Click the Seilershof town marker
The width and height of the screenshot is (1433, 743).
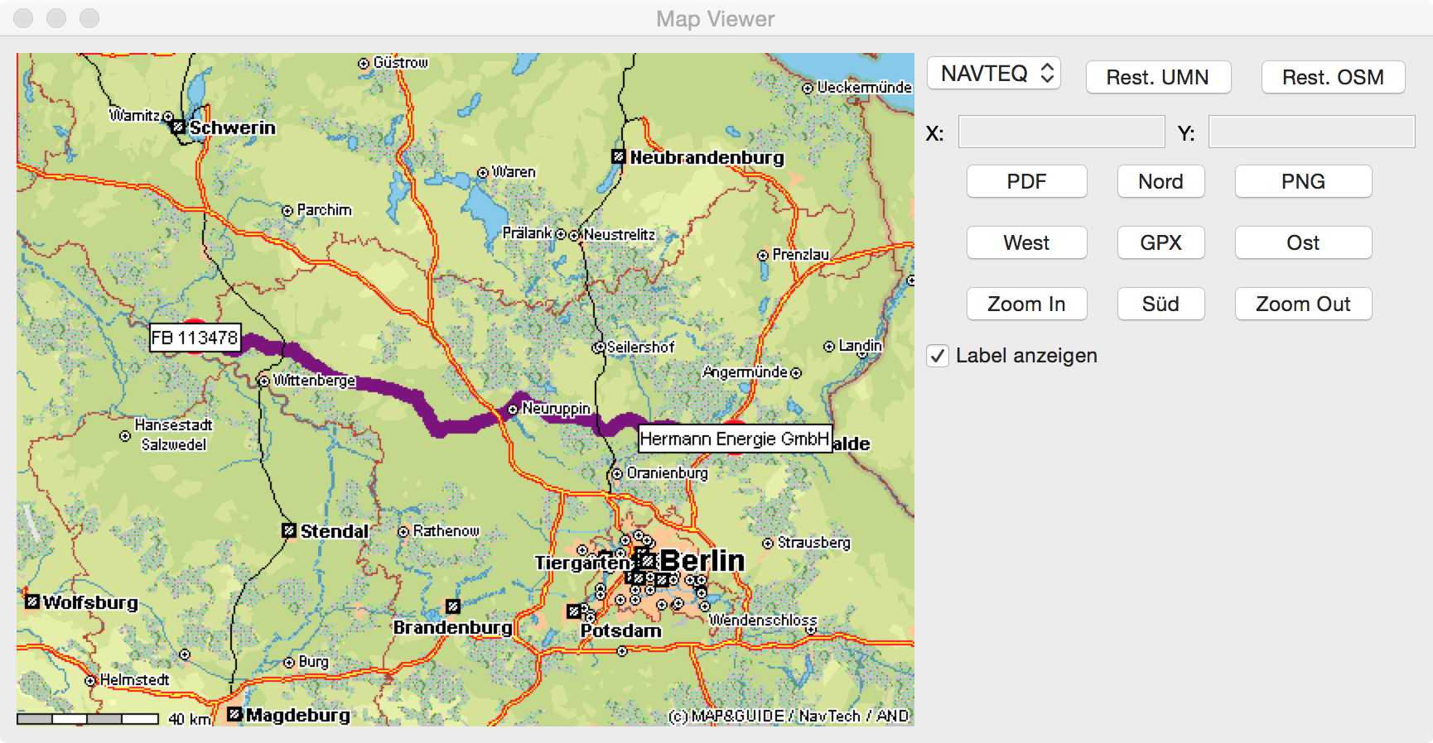(x=599, y=348)
